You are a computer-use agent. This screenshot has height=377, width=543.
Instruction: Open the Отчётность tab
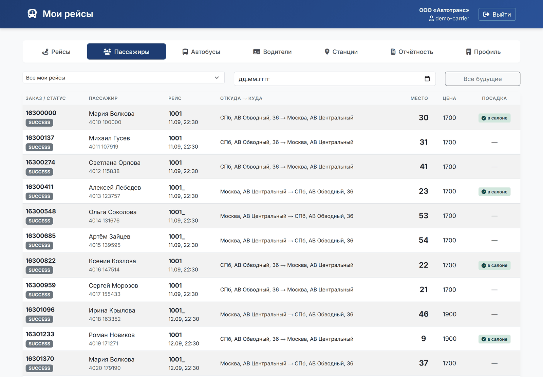412,52
